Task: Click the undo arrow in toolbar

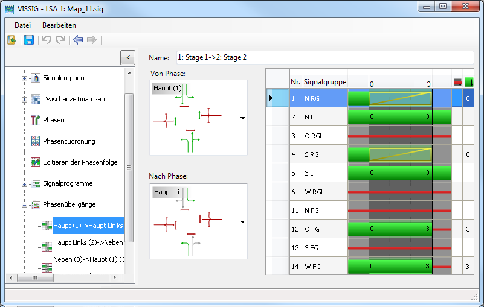Action: pos(46,40)
